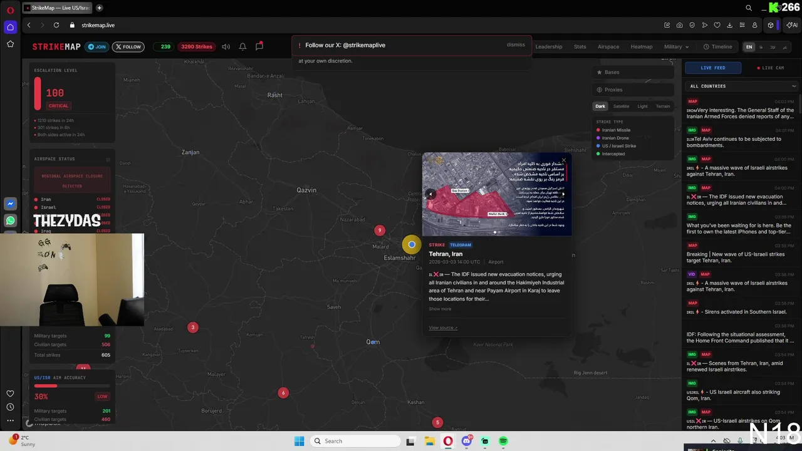Open edit page note toolbar icon

tap(667, 25)
